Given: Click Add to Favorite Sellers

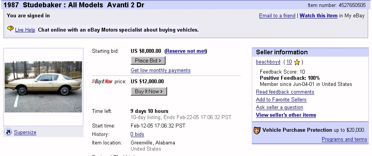Looking at the screenshot, I should point(281,100).
